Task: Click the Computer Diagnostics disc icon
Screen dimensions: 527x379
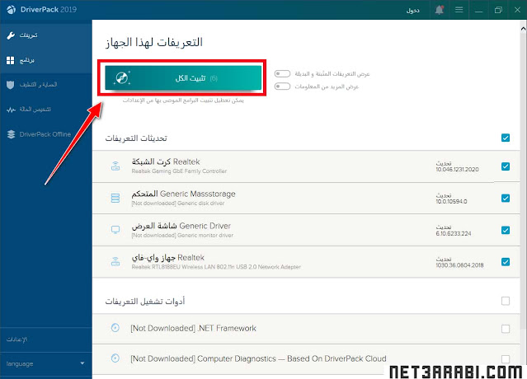Action: (x=115, y=358)
